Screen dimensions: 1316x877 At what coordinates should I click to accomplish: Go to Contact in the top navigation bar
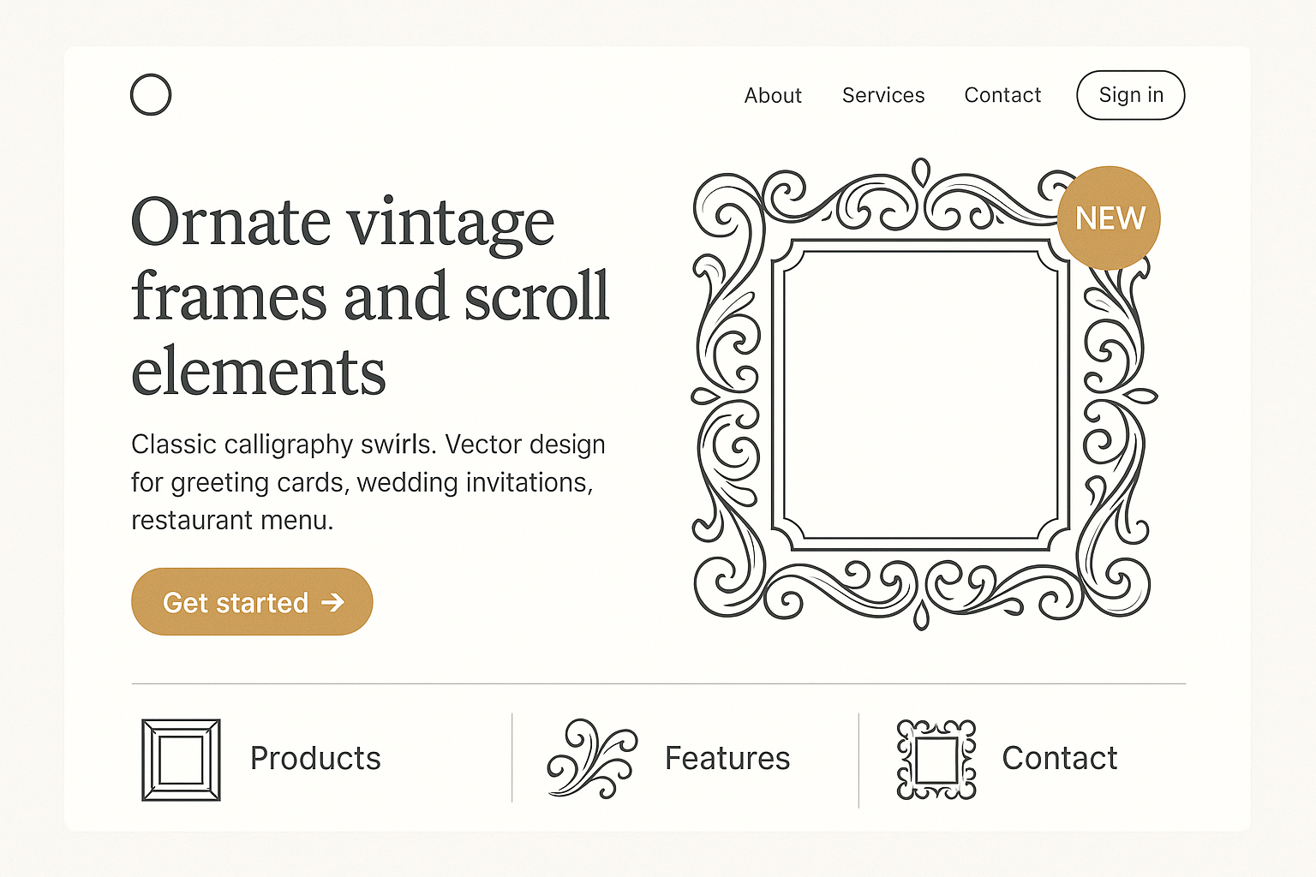point(1002,95)
